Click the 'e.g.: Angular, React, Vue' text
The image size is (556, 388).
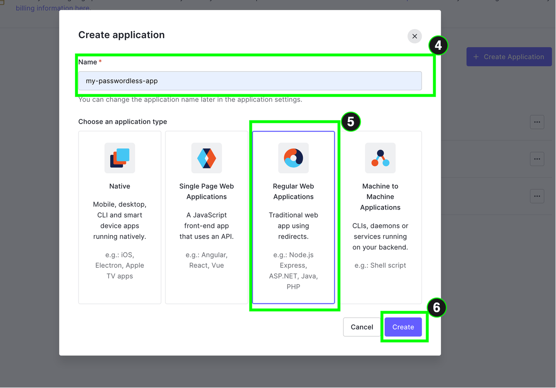pyautogui.click(x=207, y=260)
